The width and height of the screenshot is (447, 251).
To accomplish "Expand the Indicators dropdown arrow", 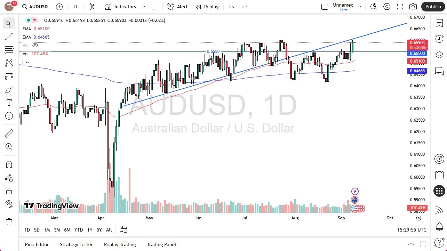I will (x=143, y=6).
